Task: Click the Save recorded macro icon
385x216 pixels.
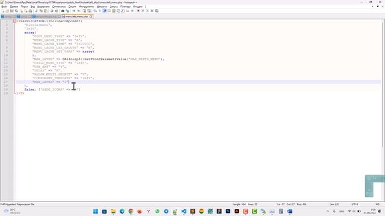Action: coord(156,11)
